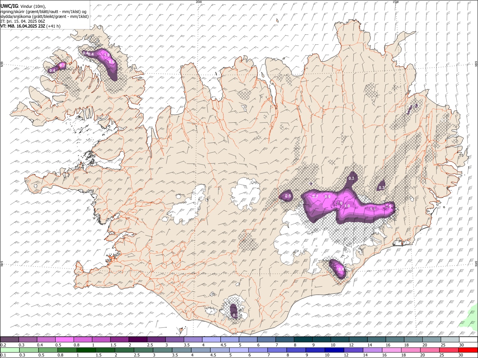Click the '15W' longitude label
The height and width of the screenshot is (358, 478).
click(395, 2)
